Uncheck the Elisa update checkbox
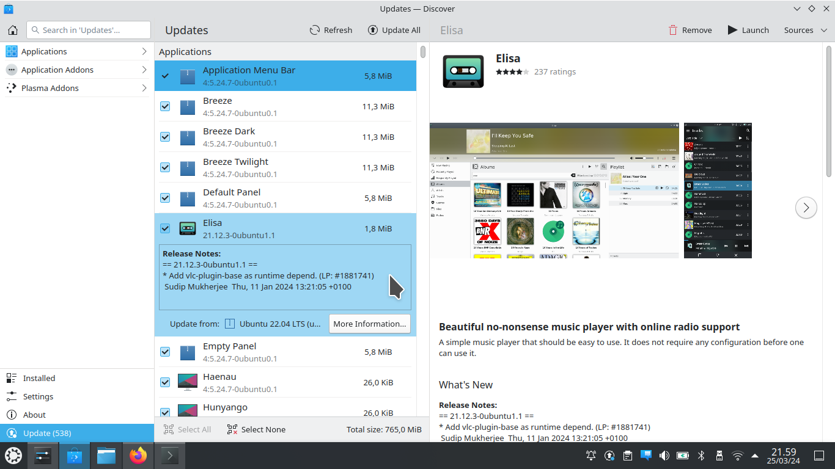Image resolution: width=835 pixels, height=469 pixels. 165,228
